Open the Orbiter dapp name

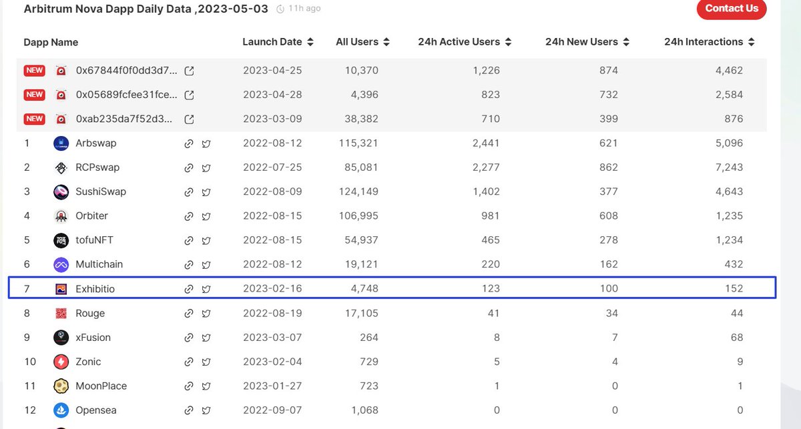point(91,216)
